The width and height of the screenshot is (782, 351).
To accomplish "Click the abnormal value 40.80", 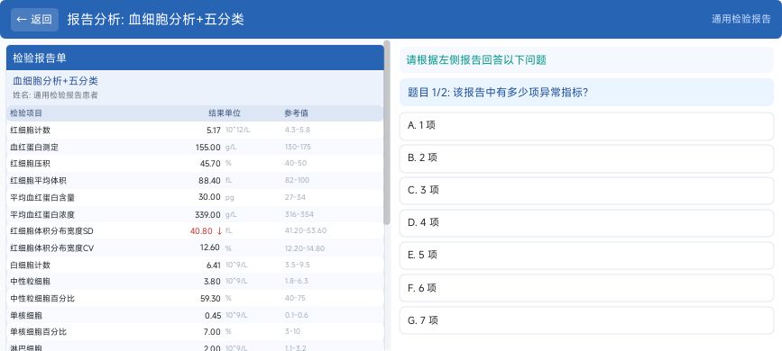I will click(201, 231).
